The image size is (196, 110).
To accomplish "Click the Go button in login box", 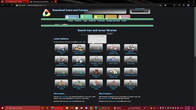I will [146, 12].
